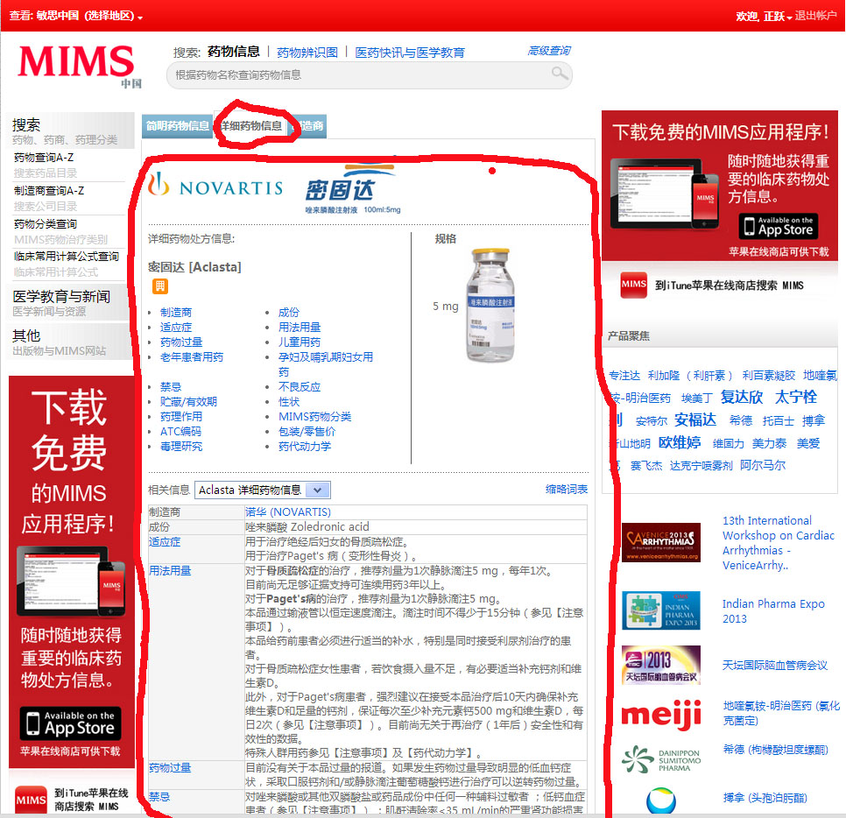Jump to 儿童用药 section link
This screenshot has width=846, height=818.
(x=300, y=342)
